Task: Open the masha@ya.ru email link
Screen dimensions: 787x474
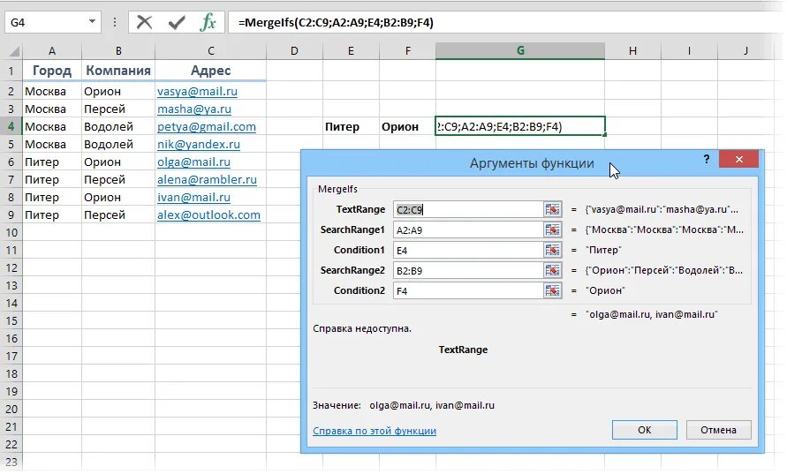Action: pyautogui.click(x=194, y=109)
